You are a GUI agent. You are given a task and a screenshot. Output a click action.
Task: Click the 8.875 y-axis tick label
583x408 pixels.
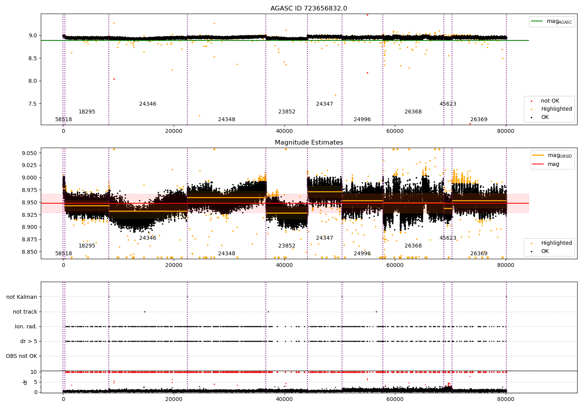pos(29,240)
